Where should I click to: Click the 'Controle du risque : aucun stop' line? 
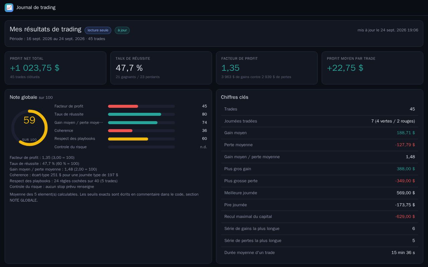pyautogui.click(x=52, y=187)
